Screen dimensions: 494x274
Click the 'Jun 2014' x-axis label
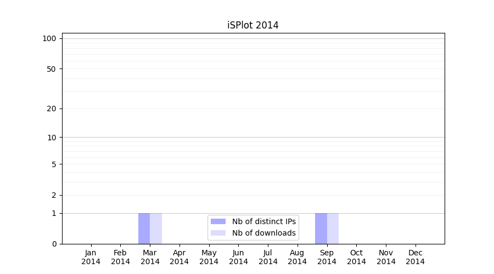pyautogui.click(x=238, y=257)
